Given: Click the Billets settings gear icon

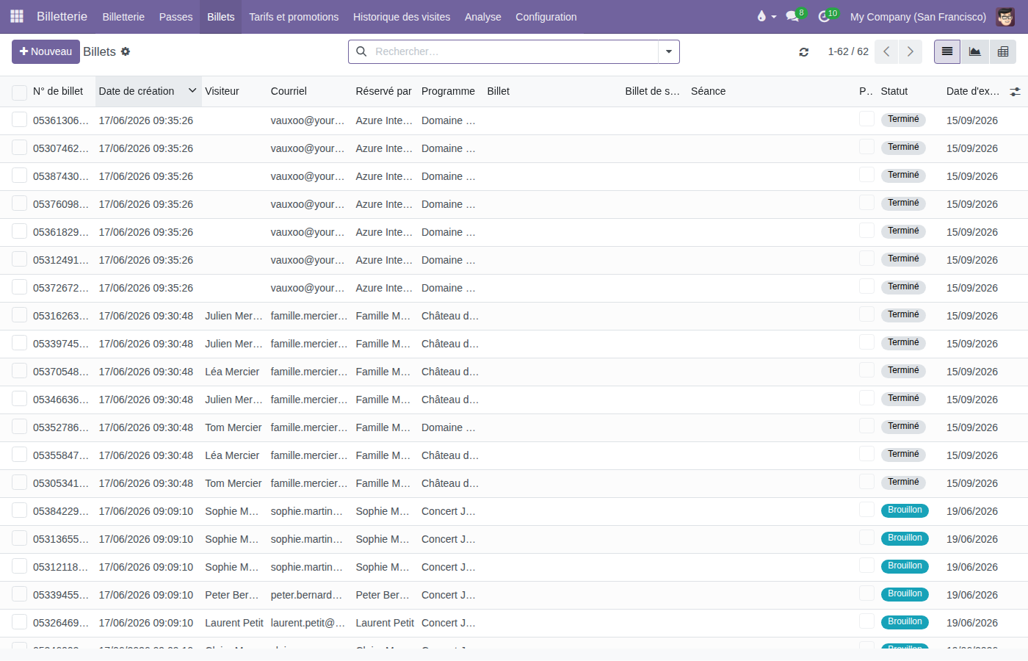Looking at the screenshot, I should (x=126, y=51).
